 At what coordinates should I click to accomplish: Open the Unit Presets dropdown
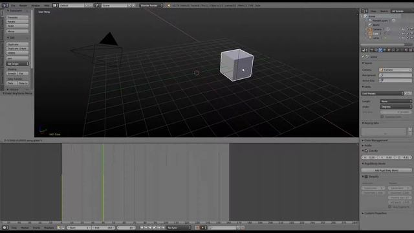(x=382, y=93)
